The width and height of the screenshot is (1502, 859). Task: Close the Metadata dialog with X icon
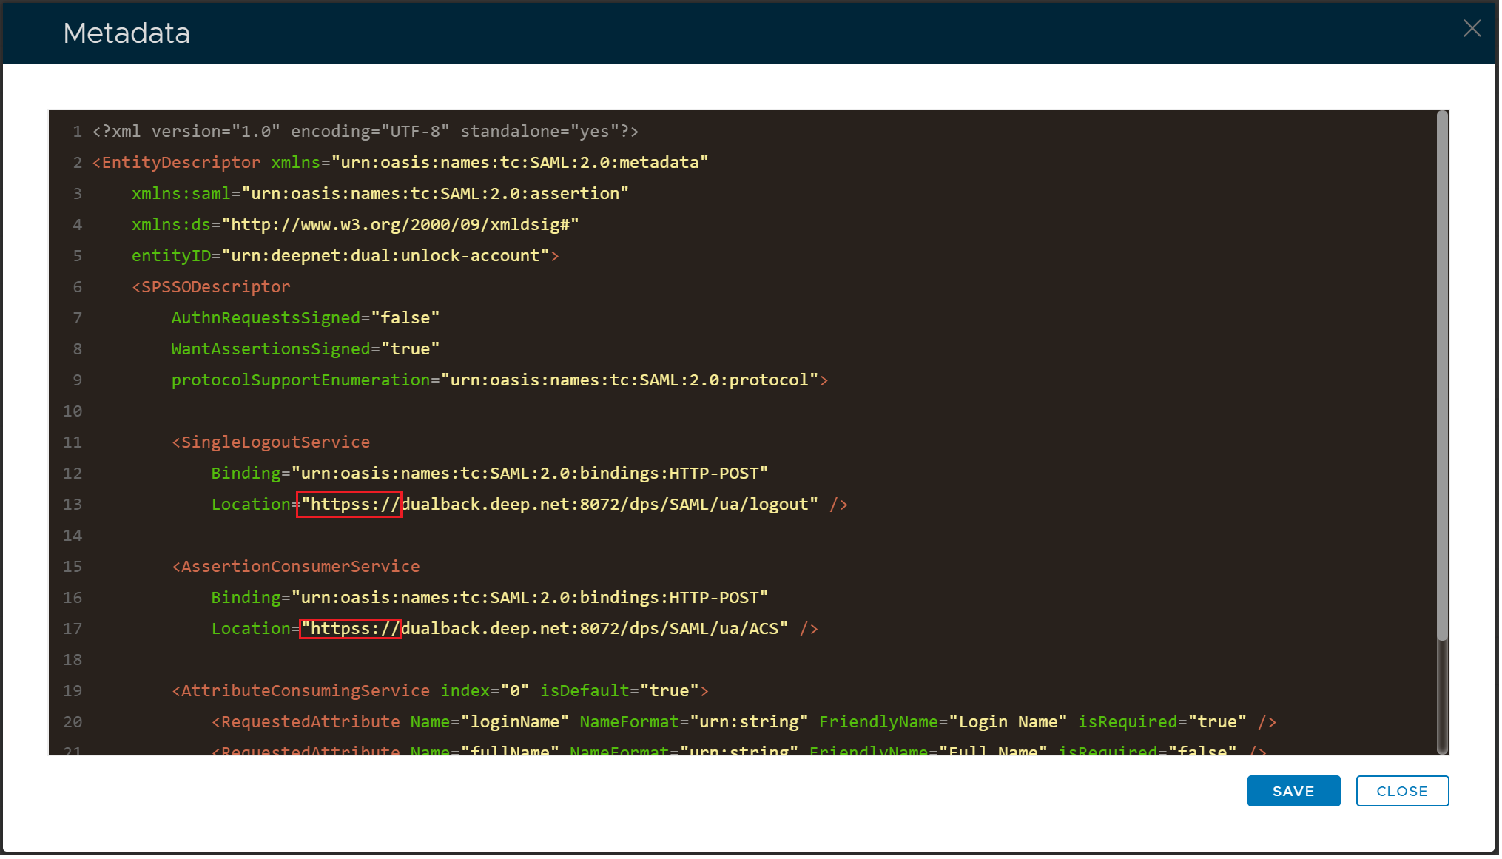coord(1471,29)
